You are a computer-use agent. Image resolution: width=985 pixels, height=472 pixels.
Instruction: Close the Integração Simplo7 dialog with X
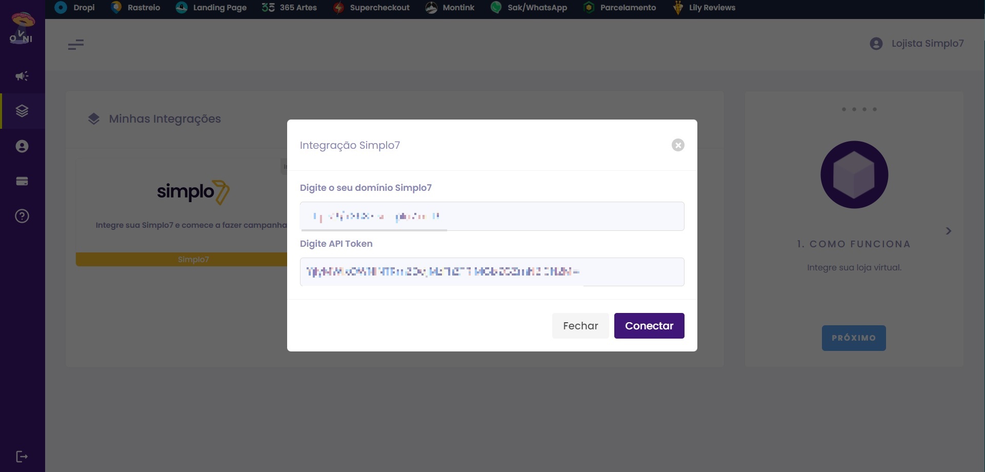coord(678,145)
